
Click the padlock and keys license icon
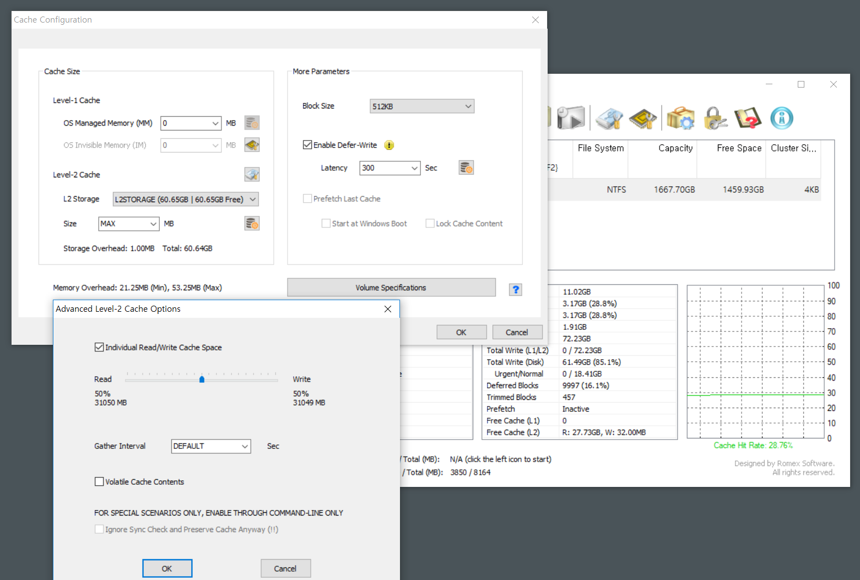coord(715,118)
